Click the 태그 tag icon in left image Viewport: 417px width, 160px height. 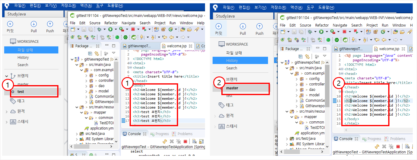13,101
